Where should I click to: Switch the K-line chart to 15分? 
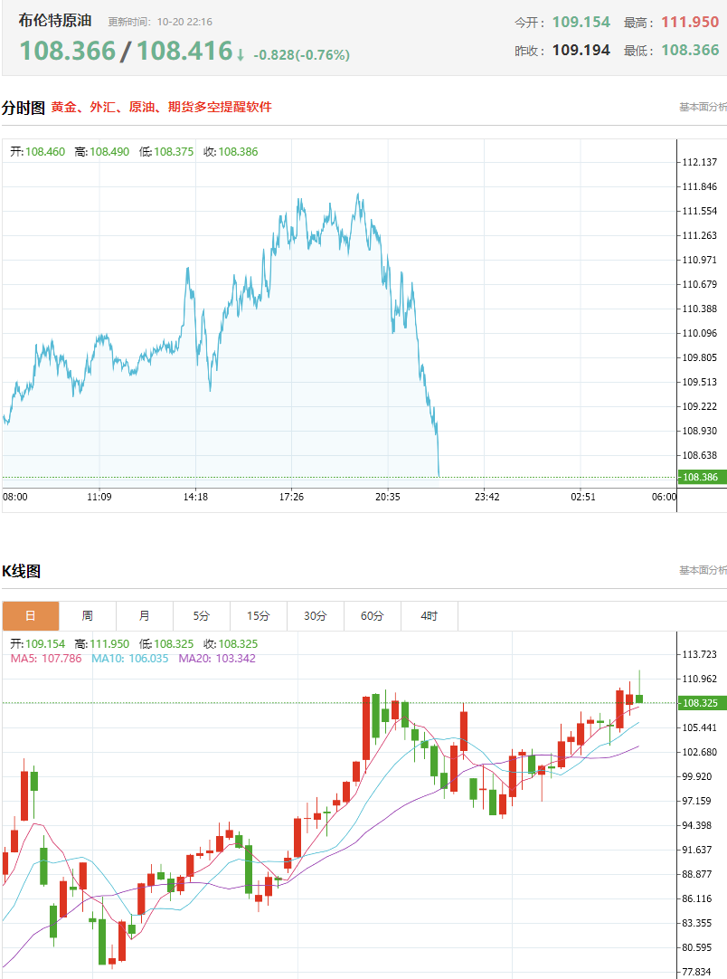(x=259, y=616)
